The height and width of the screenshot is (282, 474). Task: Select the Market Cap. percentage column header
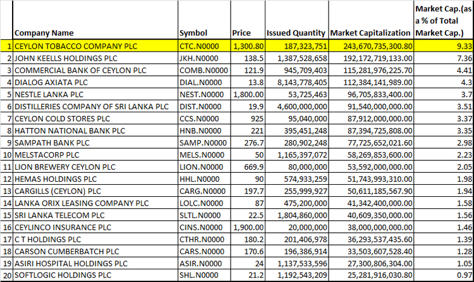(x=444, y=20)
